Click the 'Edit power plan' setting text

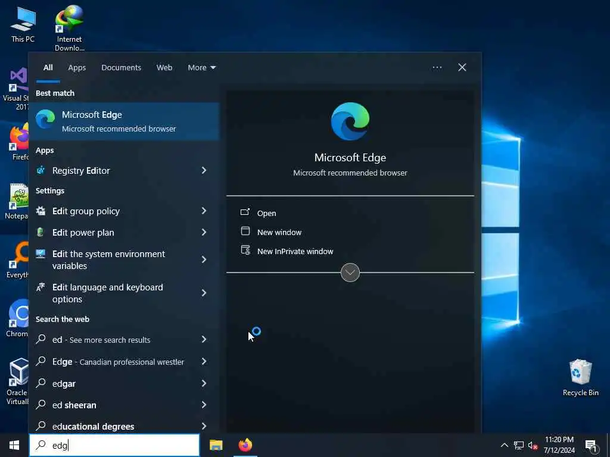coord(83,233)
